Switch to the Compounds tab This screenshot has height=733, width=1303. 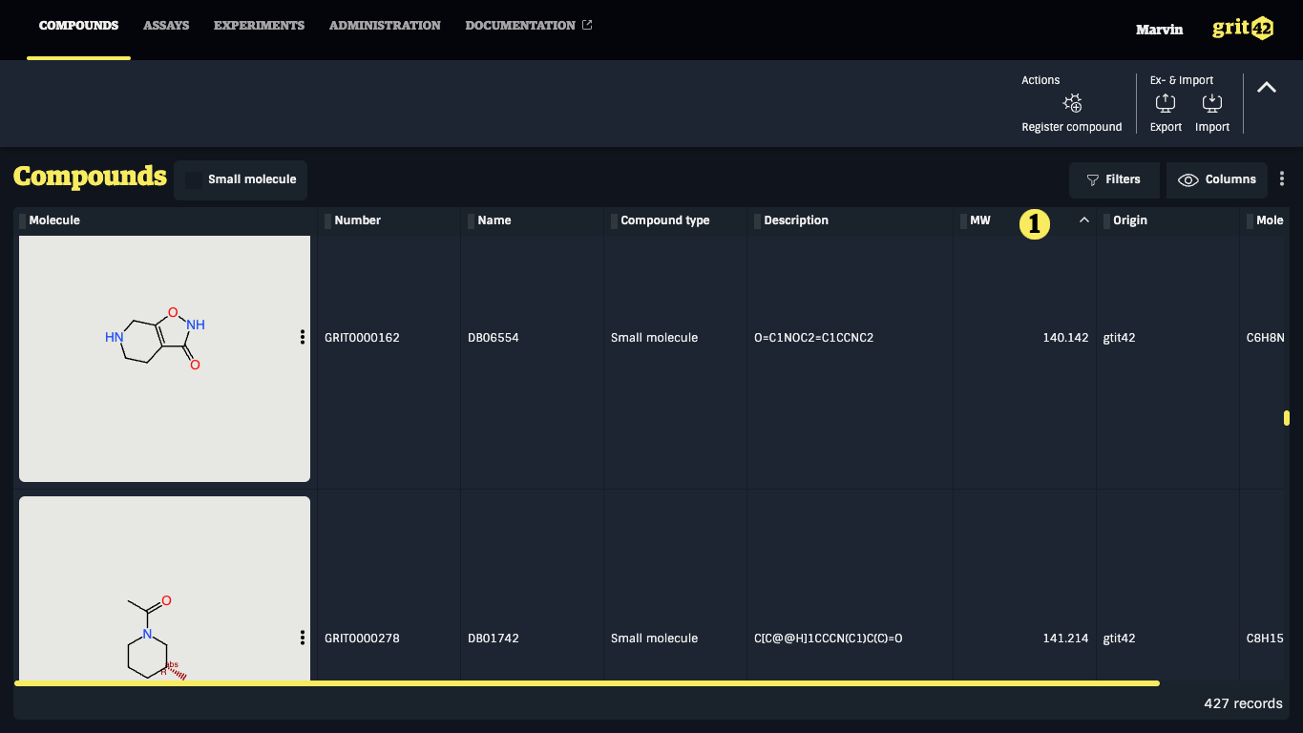[x=79, y=26]
